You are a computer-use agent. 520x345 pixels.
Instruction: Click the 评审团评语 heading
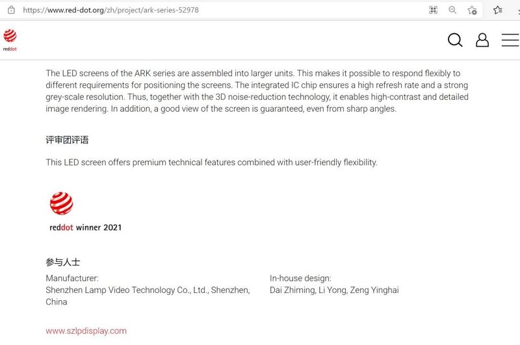(x=67, y=140)
